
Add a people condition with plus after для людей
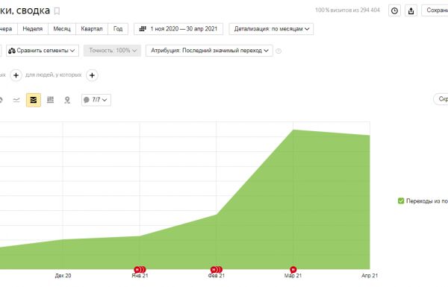[x=92, y=75]
